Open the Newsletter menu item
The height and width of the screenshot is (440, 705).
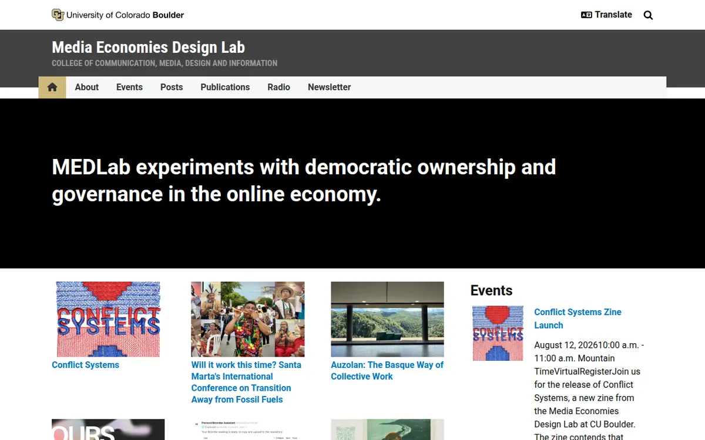pos(329,87)
